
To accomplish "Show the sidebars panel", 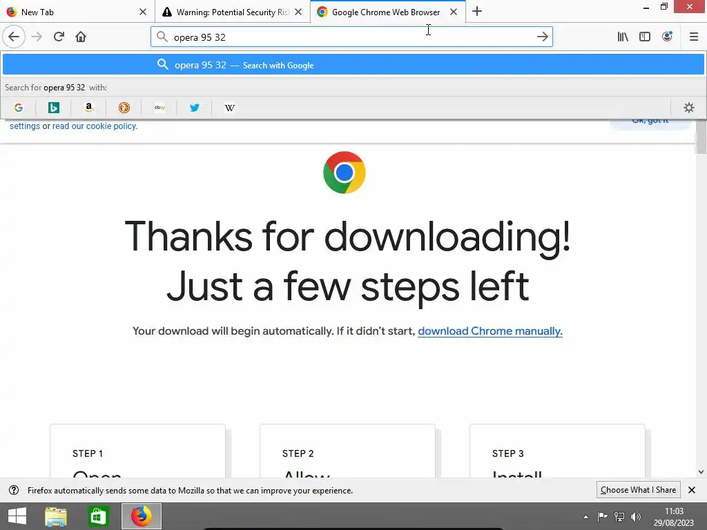I will tap(645, 37).
